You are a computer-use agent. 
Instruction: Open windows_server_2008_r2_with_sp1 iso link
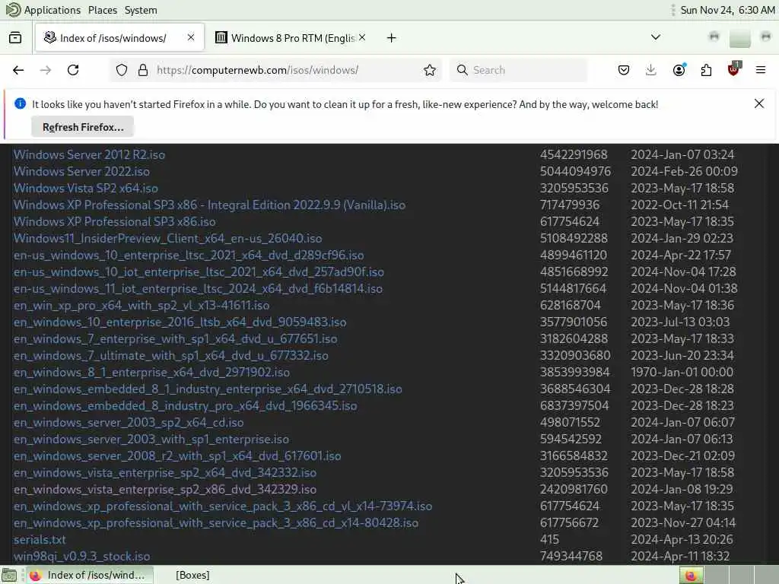pyautogui.click(x=176, y=456)
